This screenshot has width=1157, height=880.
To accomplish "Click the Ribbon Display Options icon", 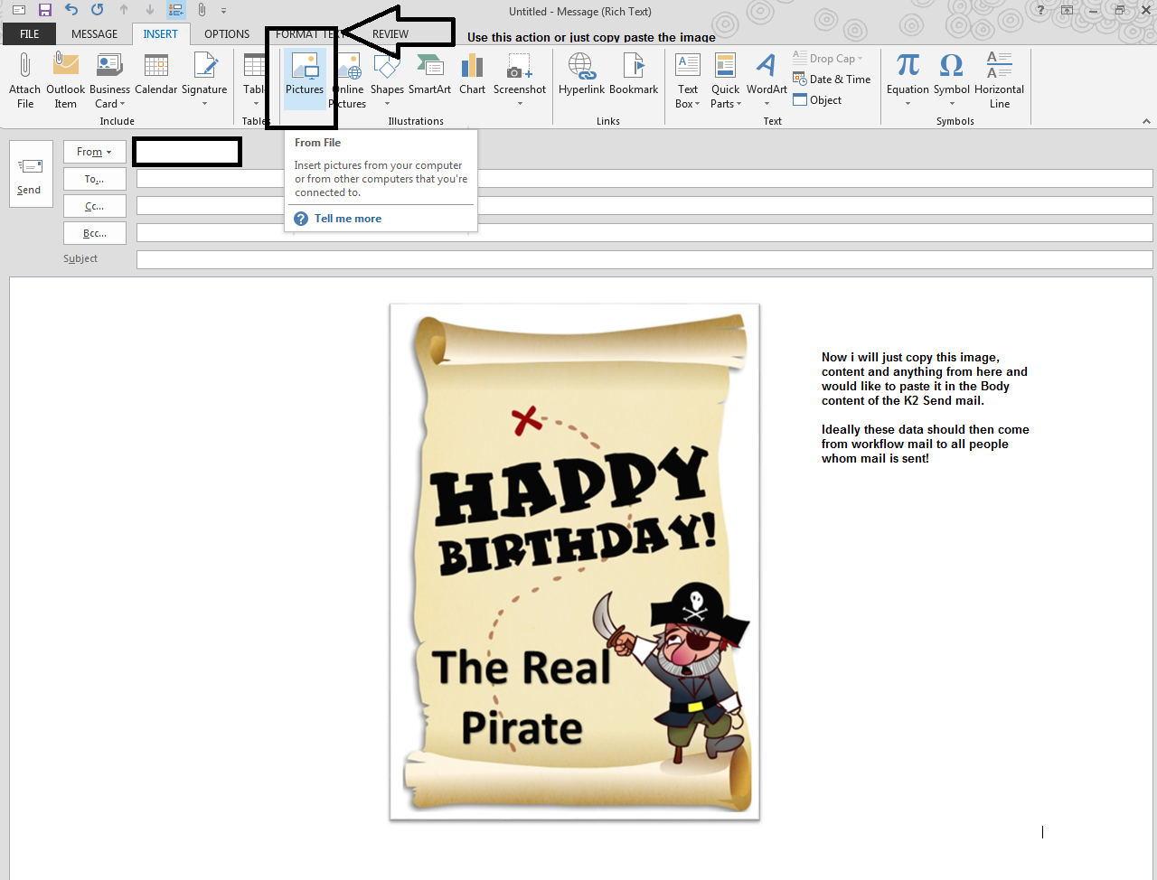I will point(1068,11).
